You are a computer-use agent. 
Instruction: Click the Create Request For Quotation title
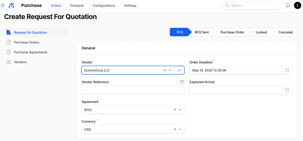pyautogui.click(x=50, y=17)
